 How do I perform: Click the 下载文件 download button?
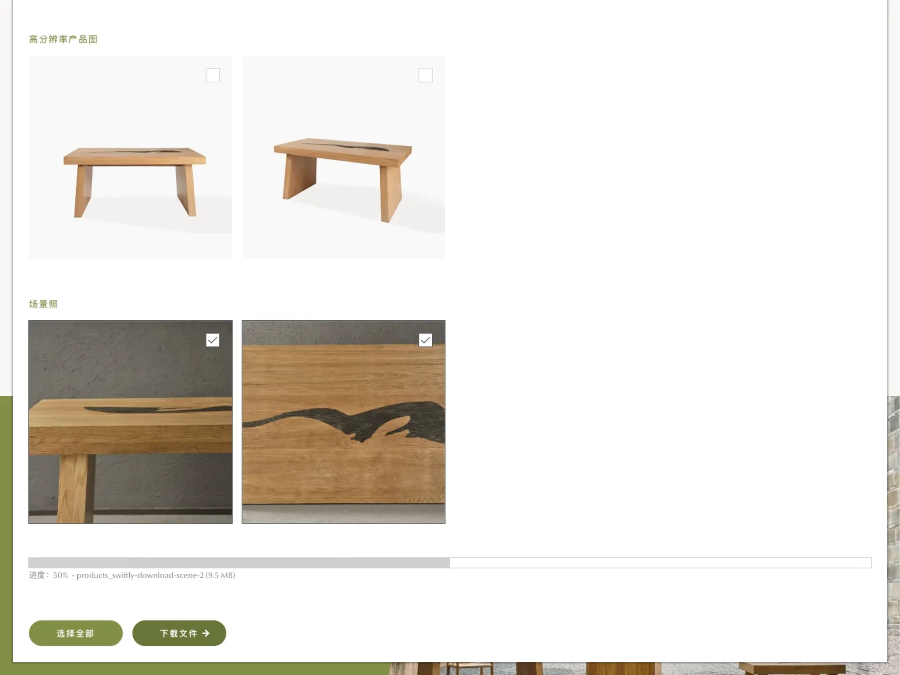click(x=179, y=633)
